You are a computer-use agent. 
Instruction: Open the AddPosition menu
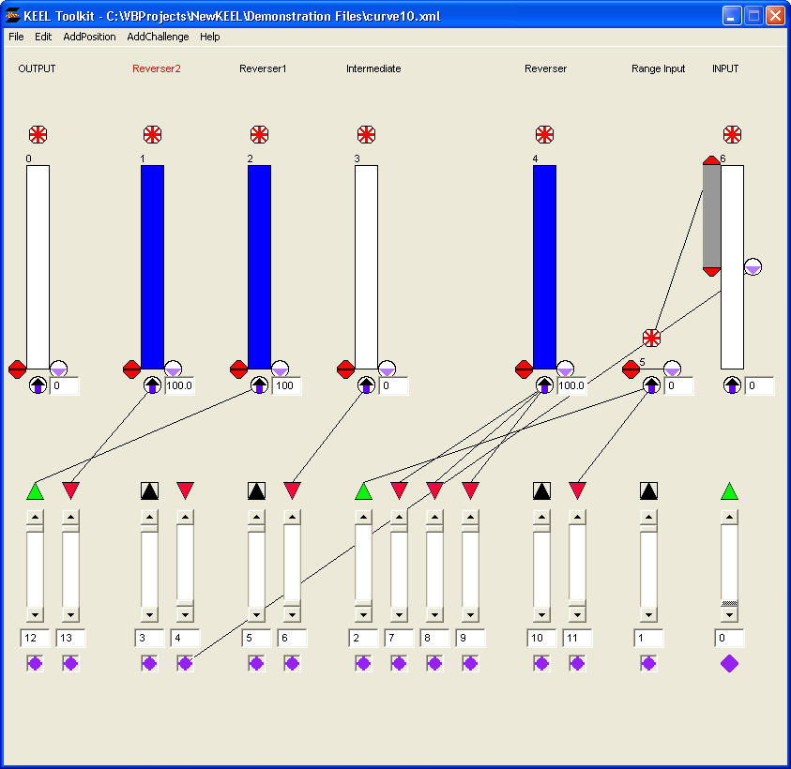click(x=89, y=37)
